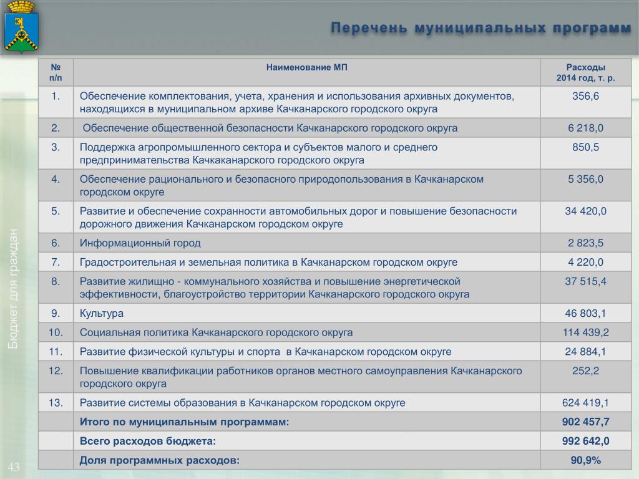Click the 'Культура' program name
639x479 pixels.
[x=102, y=313]
